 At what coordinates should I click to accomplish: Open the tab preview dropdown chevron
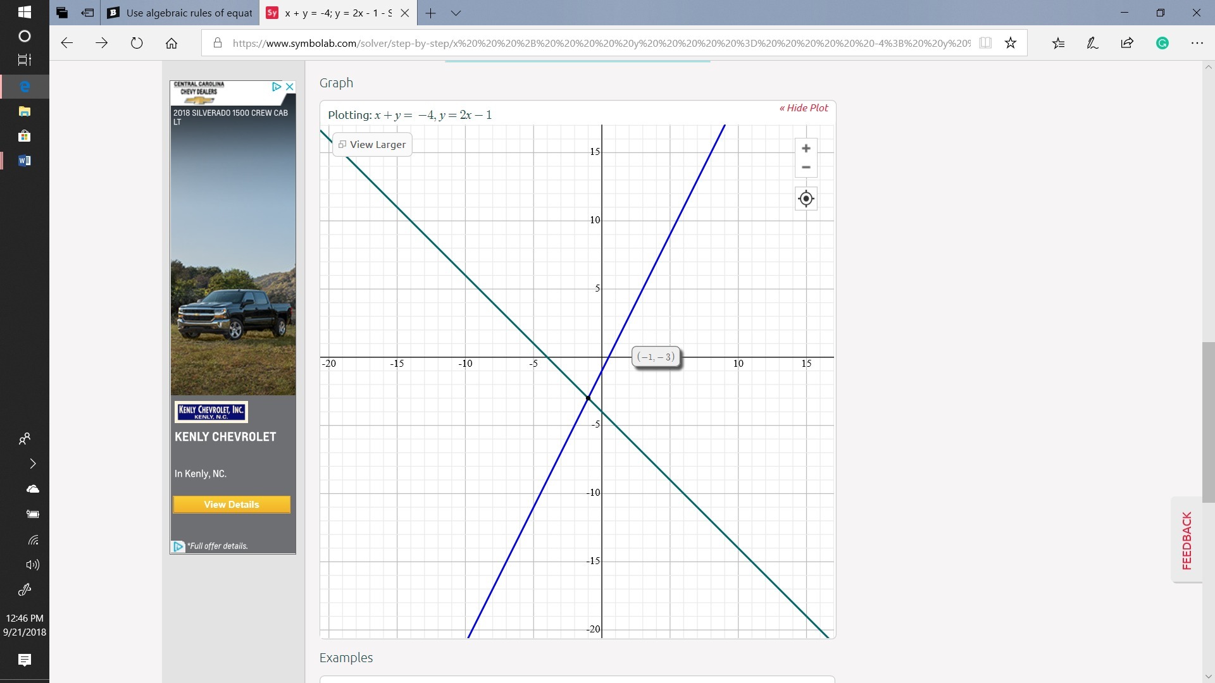click(456, 13)
